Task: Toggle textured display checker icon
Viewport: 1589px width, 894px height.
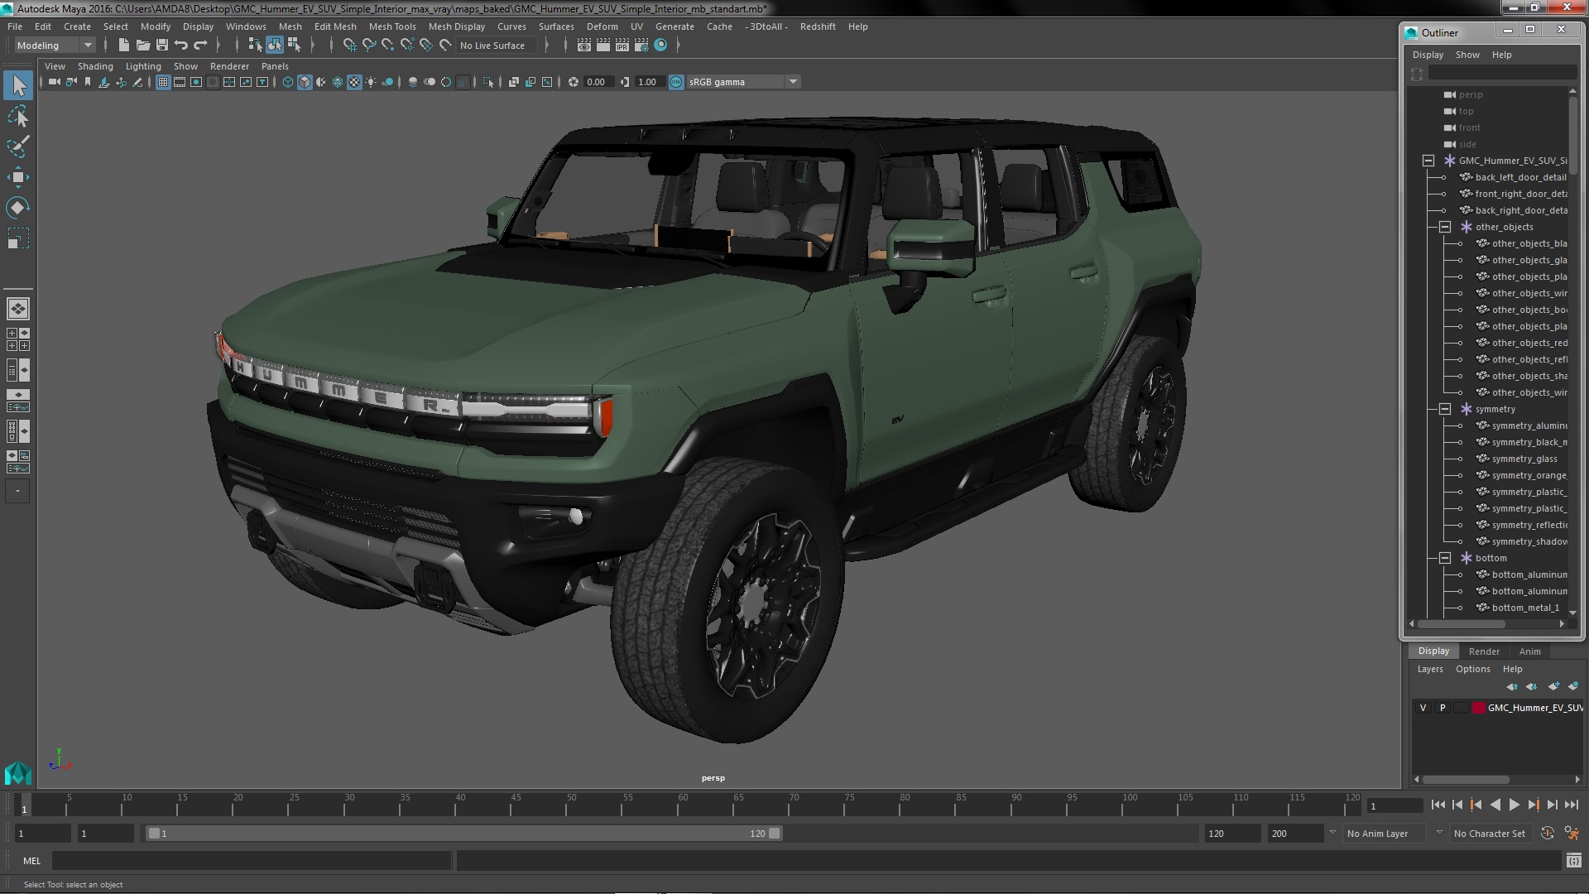Action: click(354, 82)
